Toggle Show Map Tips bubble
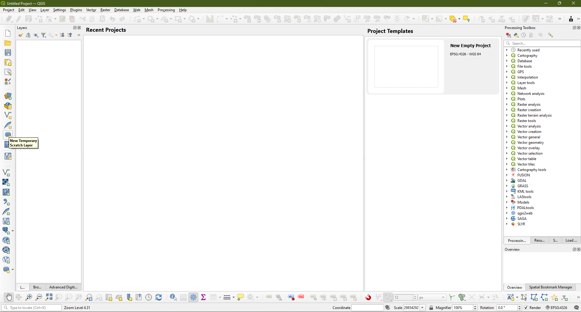Image resolution: width=581 pixels, height=312 pixels. point(241,297)
